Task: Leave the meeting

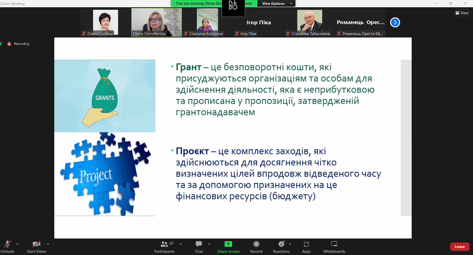Action: (x=460, y=247)
